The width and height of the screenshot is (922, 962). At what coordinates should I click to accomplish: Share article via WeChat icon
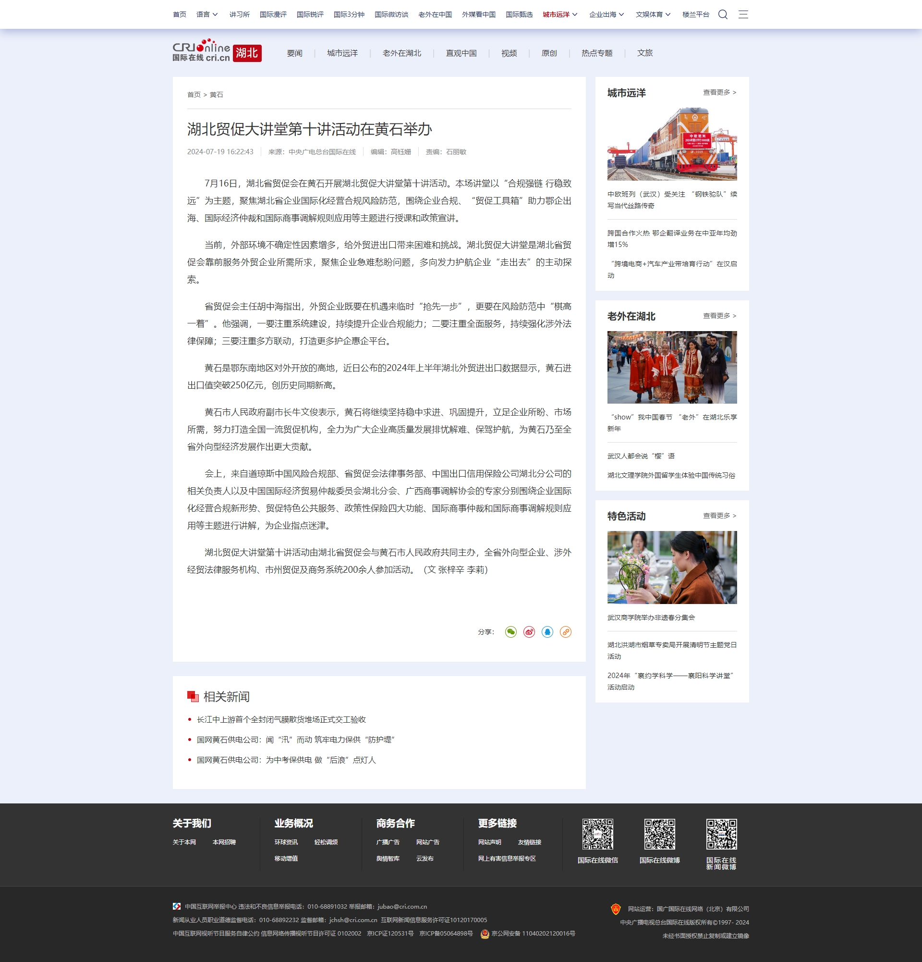(x=510, y=632)
